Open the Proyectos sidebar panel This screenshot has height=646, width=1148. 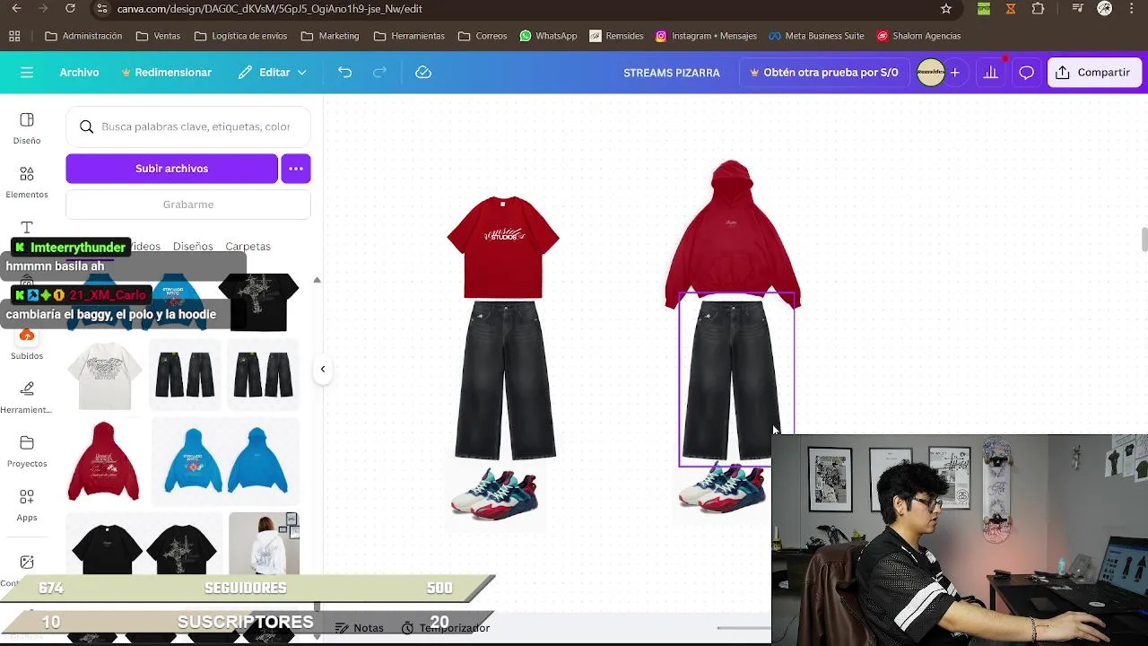click(27, 451)
